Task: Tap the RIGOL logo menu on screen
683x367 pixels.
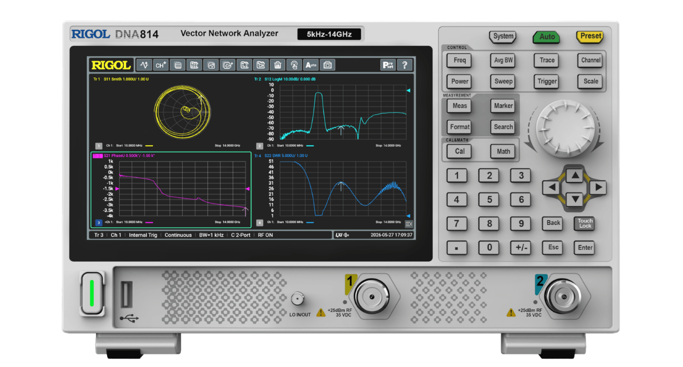Action: [x=111, y=65]
